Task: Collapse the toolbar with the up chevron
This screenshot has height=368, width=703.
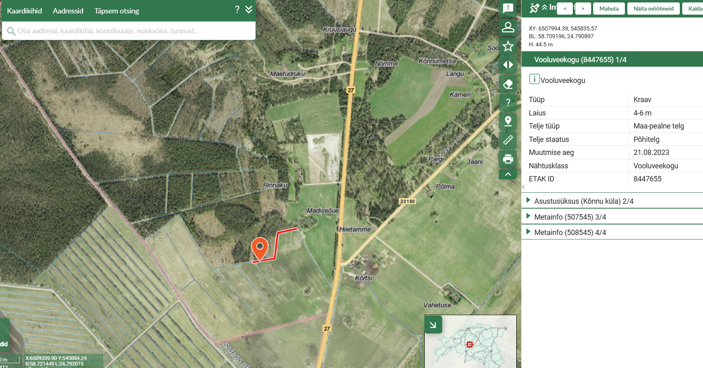Action: pos(508,174)
